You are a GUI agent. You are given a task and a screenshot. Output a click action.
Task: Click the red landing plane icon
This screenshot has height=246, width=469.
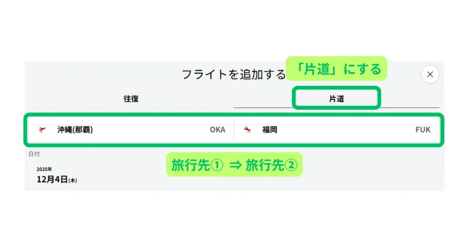pos(248,129)
